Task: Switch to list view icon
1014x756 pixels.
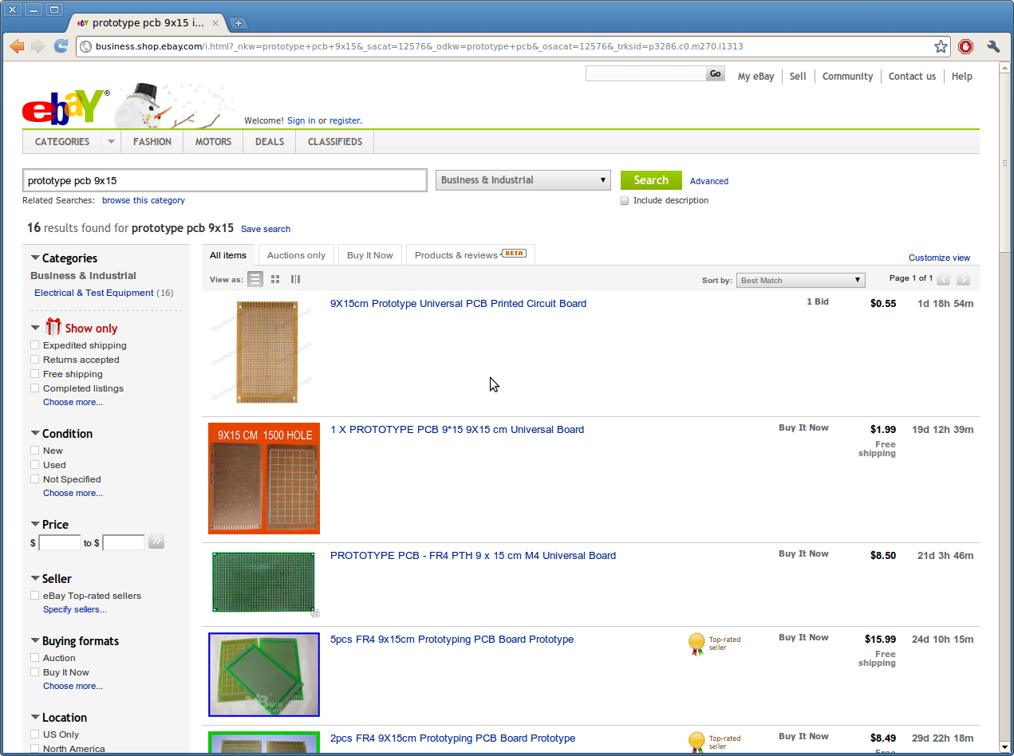Action: click(x=255, y=279)
